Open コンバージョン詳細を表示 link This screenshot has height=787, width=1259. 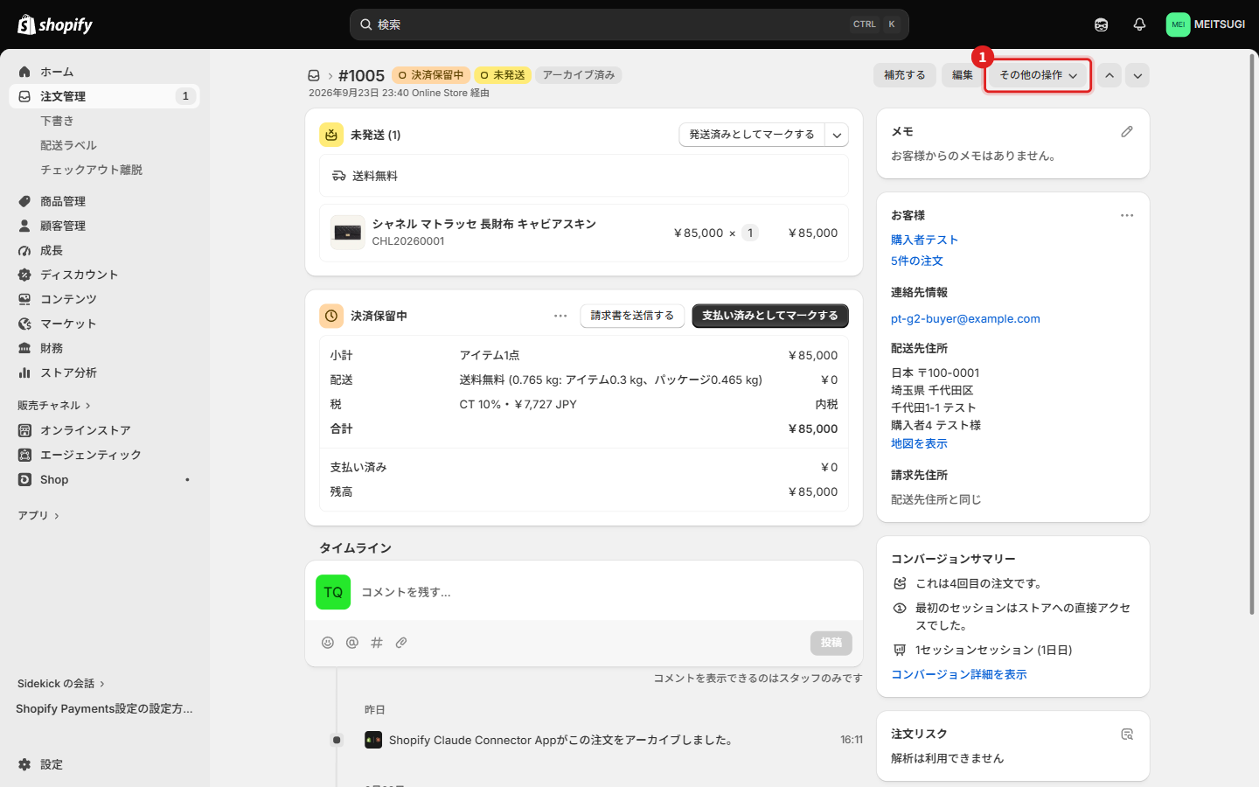click(958, 674)
